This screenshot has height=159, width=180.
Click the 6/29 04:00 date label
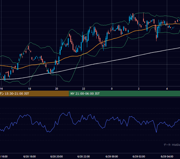pyautogui.click(x=167, y=156)
